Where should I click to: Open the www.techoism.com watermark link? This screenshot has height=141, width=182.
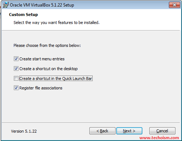coord(159,138)
